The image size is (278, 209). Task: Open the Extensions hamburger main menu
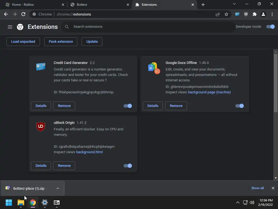pos(10,27)
